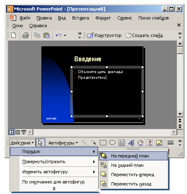Open the Правка menu

click(x=44, y=18)
